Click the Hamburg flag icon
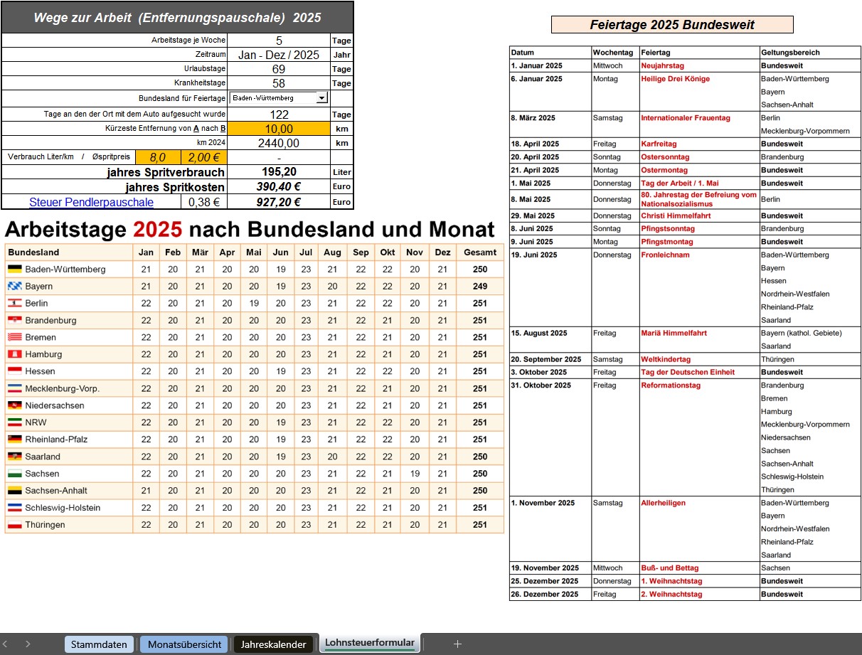Viewport: 862px width, 655px height. coord(15,354)
